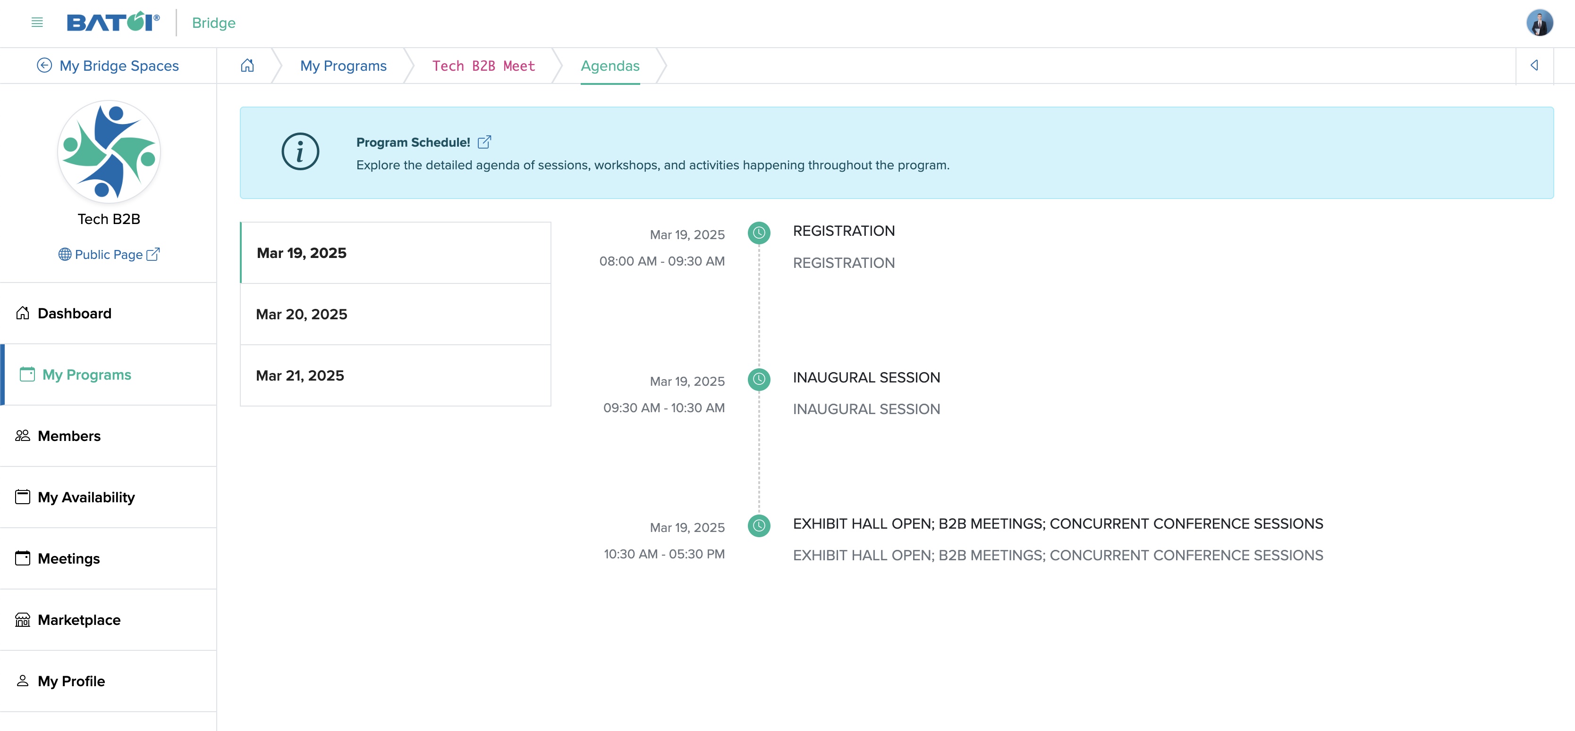This screenshot has height=731, width=1575.
Task: Click the back arrow icon beside My Bridge Spaces
Action: click(x=45, y=66)
